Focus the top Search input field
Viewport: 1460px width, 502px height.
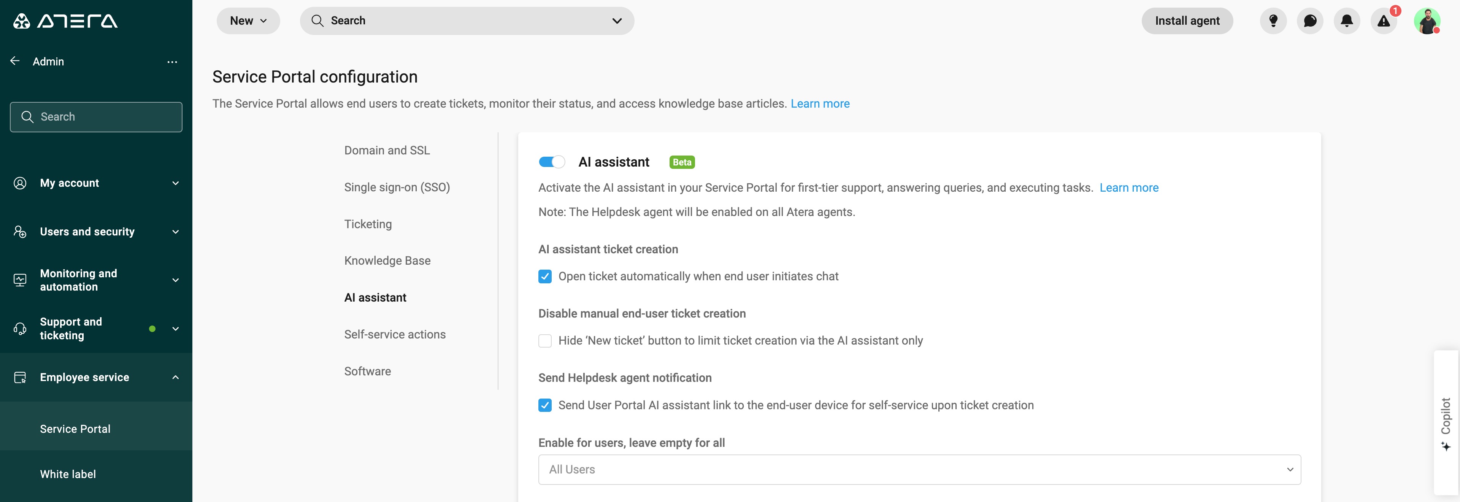(467, 21)
